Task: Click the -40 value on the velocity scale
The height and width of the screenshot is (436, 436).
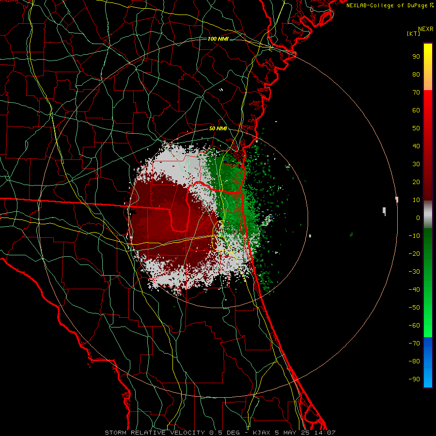Action: 414,290
